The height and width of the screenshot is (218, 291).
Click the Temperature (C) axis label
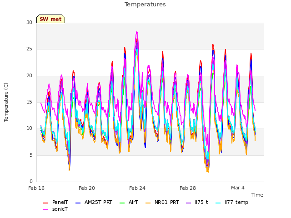(x=6, y=102)
